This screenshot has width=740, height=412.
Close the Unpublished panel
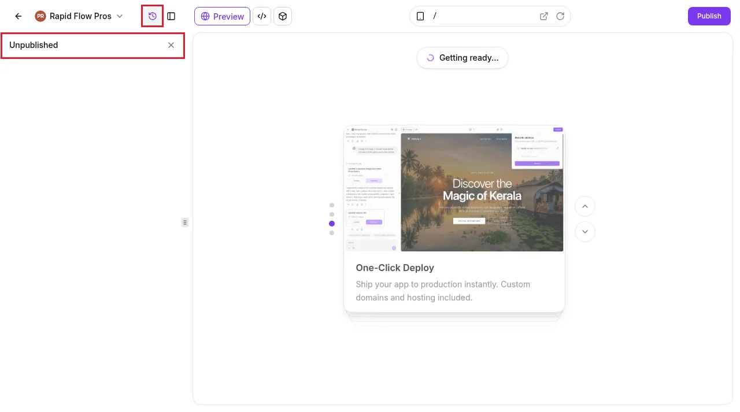click(171, 45)
